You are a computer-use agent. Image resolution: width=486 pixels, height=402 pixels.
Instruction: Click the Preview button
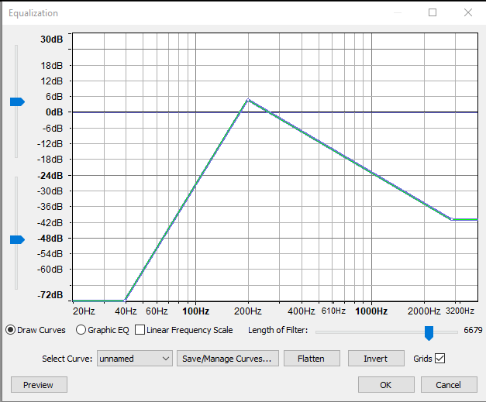click(39, 385)
